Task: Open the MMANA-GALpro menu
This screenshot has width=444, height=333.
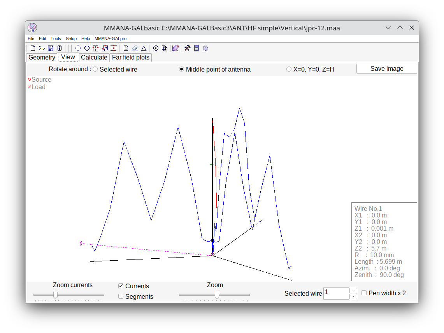Action: (111, 39)
